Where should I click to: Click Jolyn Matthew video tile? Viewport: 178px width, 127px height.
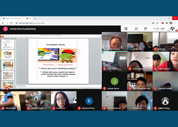165,61
